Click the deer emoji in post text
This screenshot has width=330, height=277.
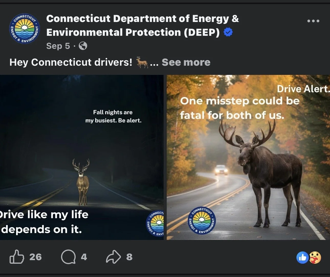click(x=142, y=62)
